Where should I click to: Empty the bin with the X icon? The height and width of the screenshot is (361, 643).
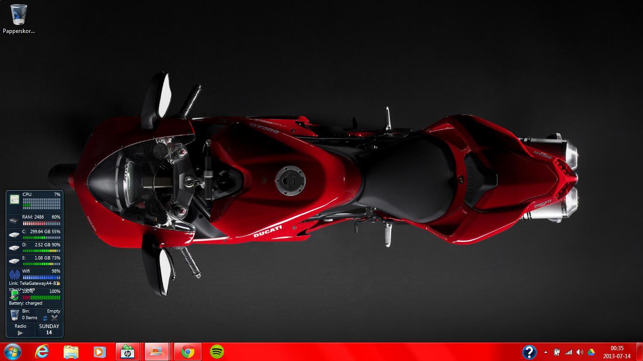(55, 318)
